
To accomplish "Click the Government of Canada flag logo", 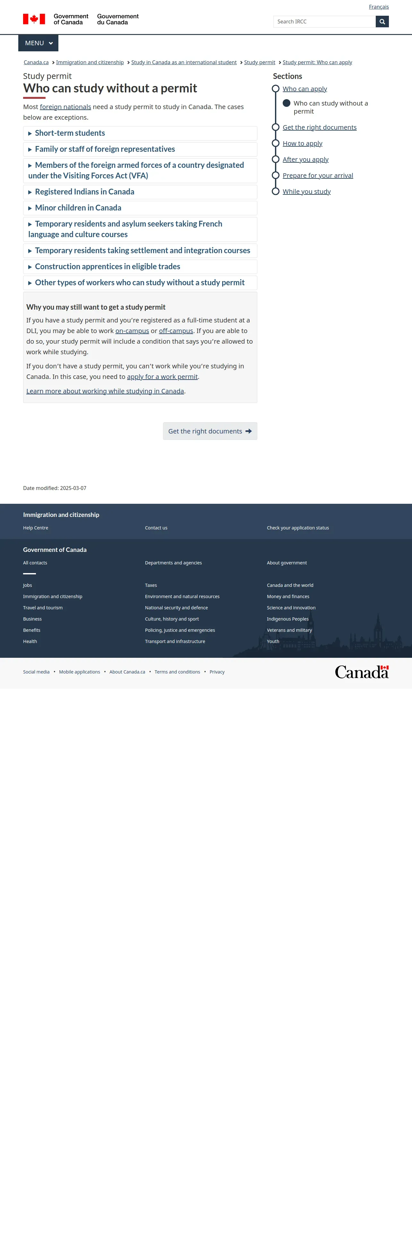I will point(81,19).
